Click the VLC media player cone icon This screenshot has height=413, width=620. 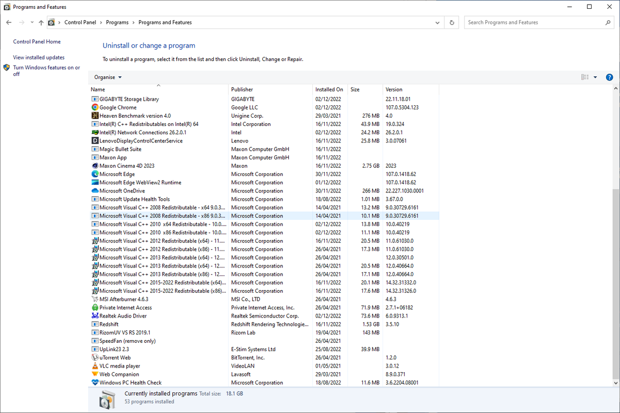(95, 366)
